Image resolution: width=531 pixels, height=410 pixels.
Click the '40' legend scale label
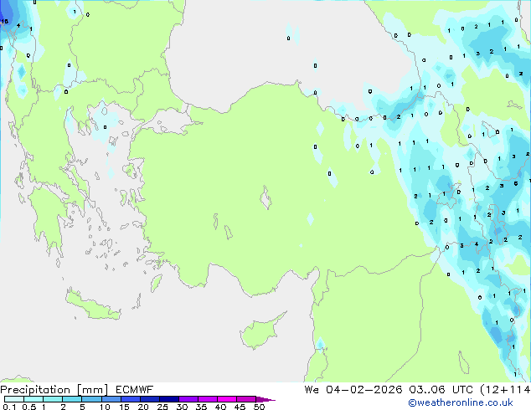[220, 407]
